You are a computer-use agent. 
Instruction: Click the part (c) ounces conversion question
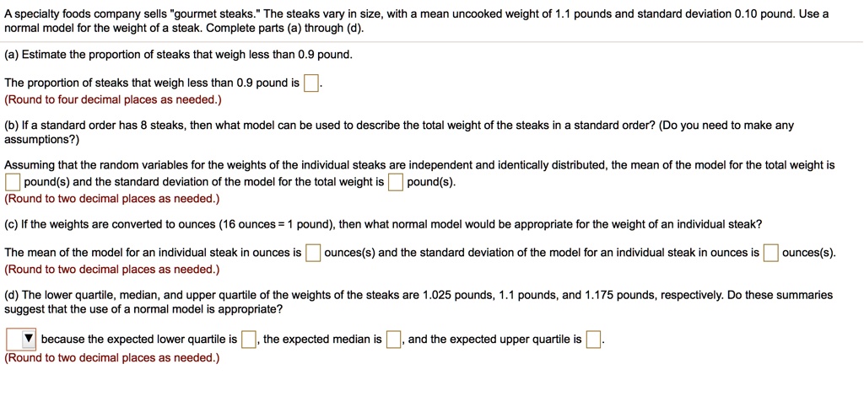(383, 224)
